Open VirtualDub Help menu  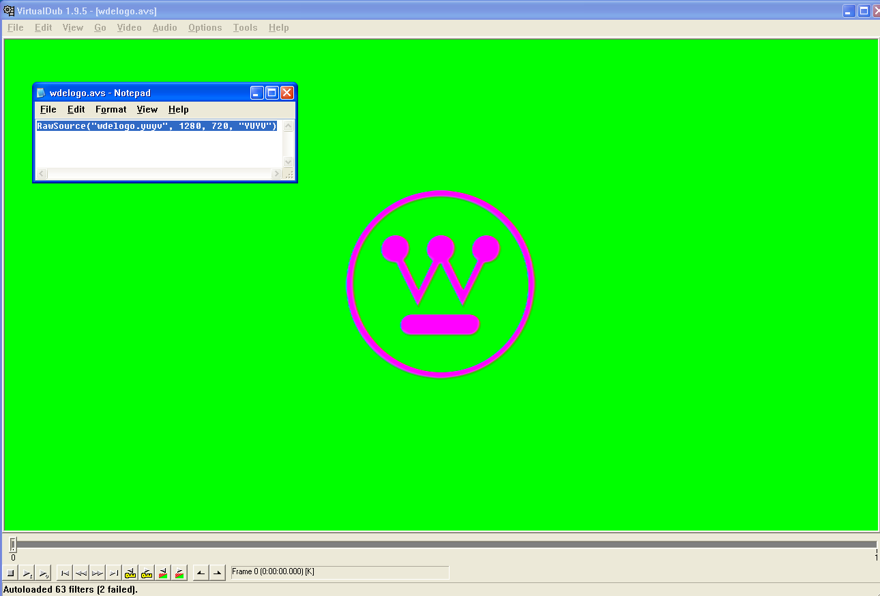pos(279,27)
